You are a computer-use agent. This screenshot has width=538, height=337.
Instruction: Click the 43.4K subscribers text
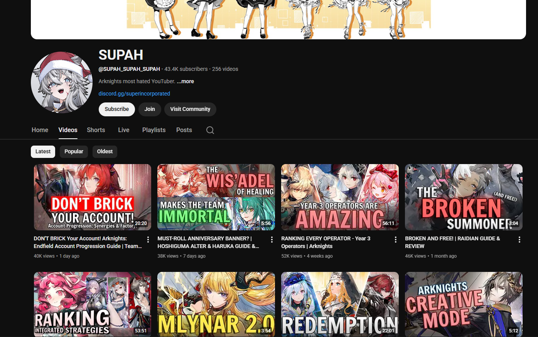point(186,69)
